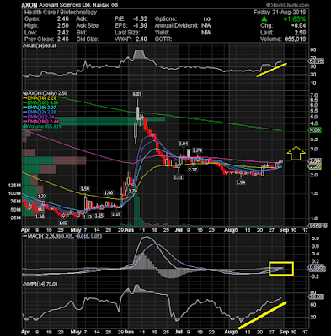331x336 pixels.
Task: Click the MFI(14) panel label
Action: 40,284
